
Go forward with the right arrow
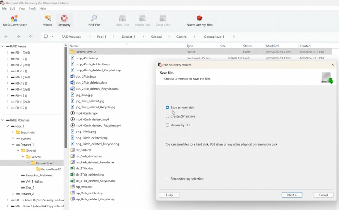(18, 37)
